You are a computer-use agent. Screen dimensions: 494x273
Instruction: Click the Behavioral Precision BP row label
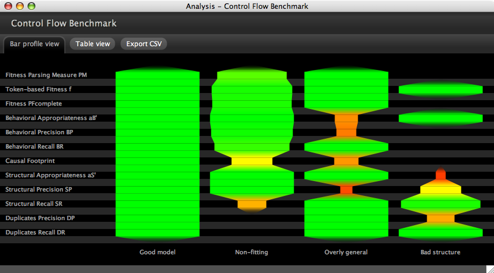click(x=39, y=132)
